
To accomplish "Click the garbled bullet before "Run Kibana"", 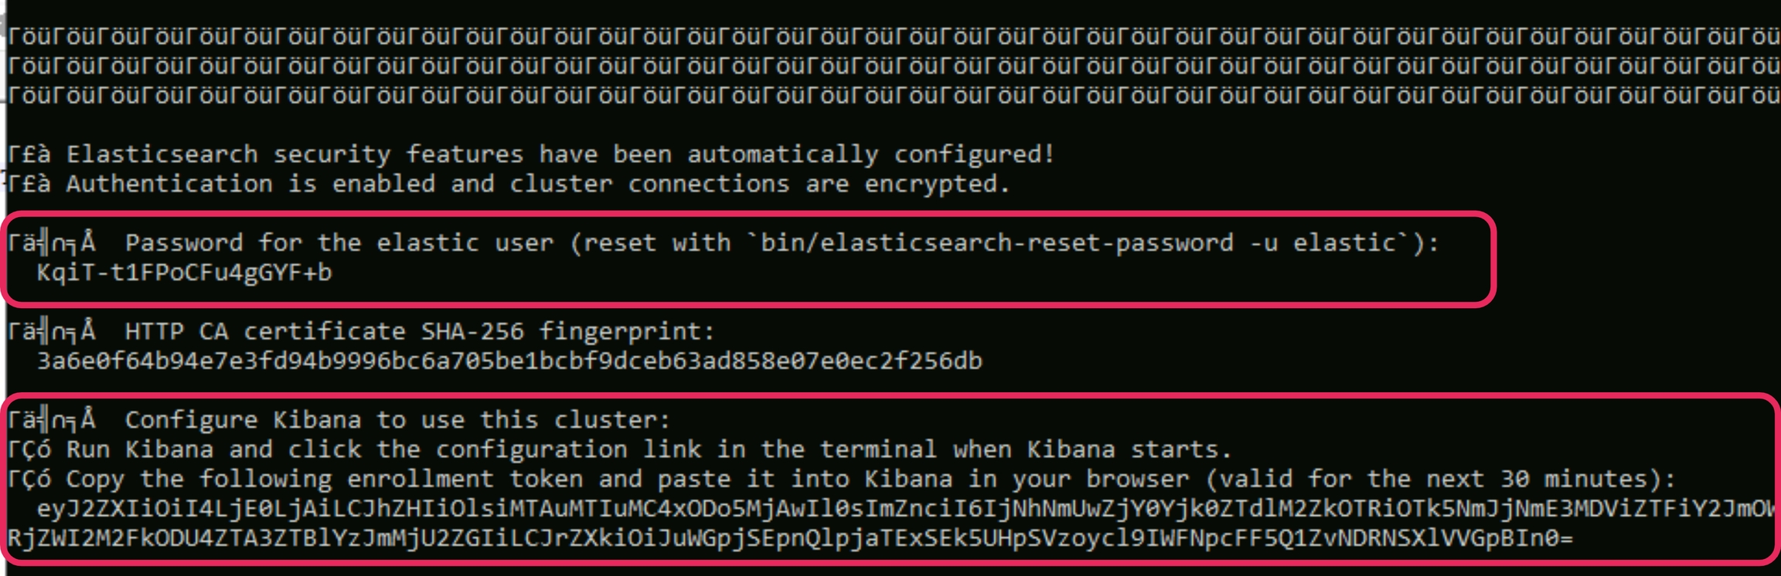I will coord(29,449).
